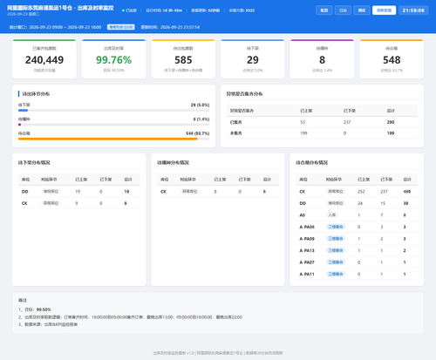Select the 548 待合箱 KPI card
This screenshot has width=436, height=360.
point(392,59)
